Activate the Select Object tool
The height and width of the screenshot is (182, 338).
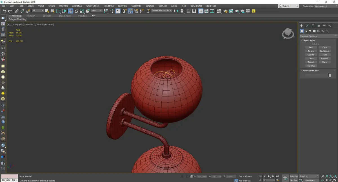(x=47, y=11)
